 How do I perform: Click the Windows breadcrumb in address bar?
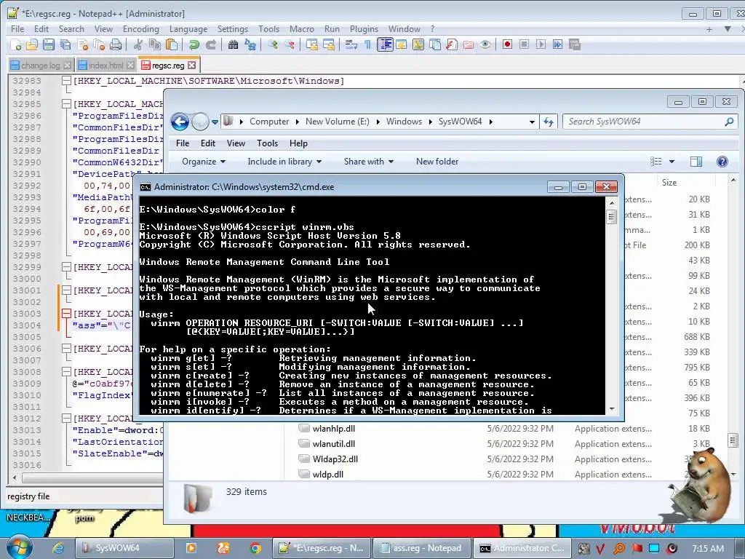[x=404, y=122]
